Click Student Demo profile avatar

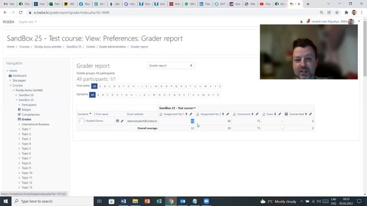tap(81, 121)
